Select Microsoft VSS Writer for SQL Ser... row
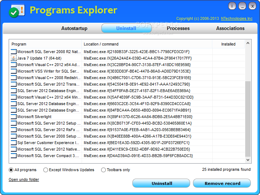The height and width of the screenshot is (195, 260). pyautogui.click(x=127, y=71)
